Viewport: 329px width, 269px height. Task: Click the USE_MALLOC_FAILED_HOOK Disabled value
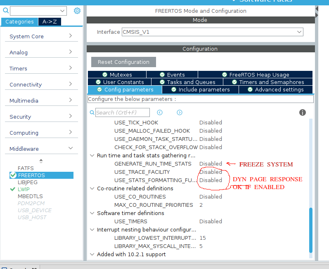(x=211, y=131)
